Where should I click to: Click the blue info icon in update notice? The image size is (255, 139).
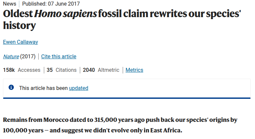(11, 87)
